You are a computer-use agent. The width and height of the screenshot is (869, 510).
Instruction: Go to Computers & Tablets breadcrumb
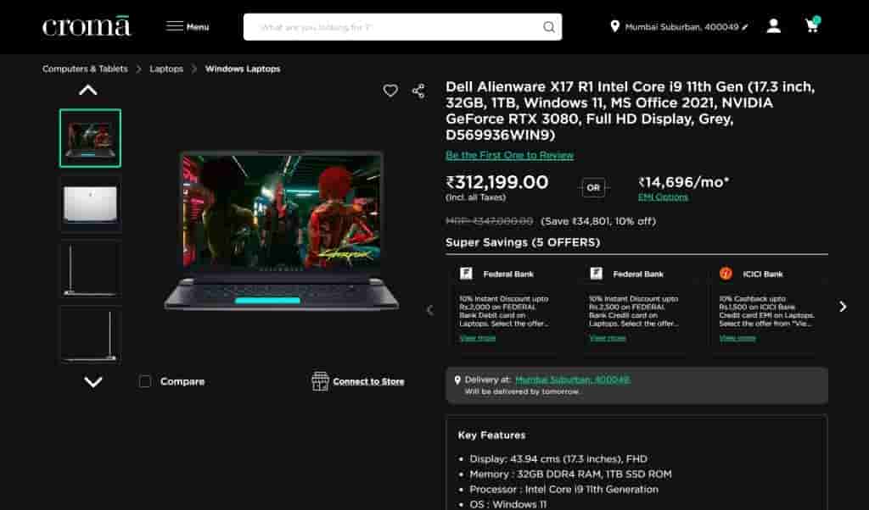(85, 69)
